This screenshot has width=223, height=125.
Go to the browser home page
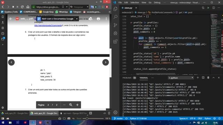pos(28,7)
